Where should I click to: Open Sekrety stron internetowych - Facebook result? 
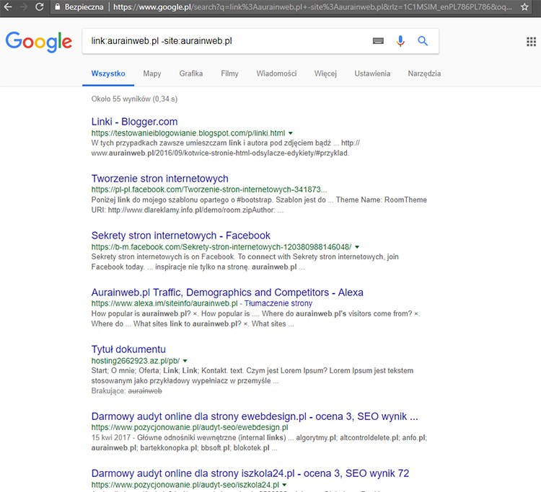(x=180, y=236)
